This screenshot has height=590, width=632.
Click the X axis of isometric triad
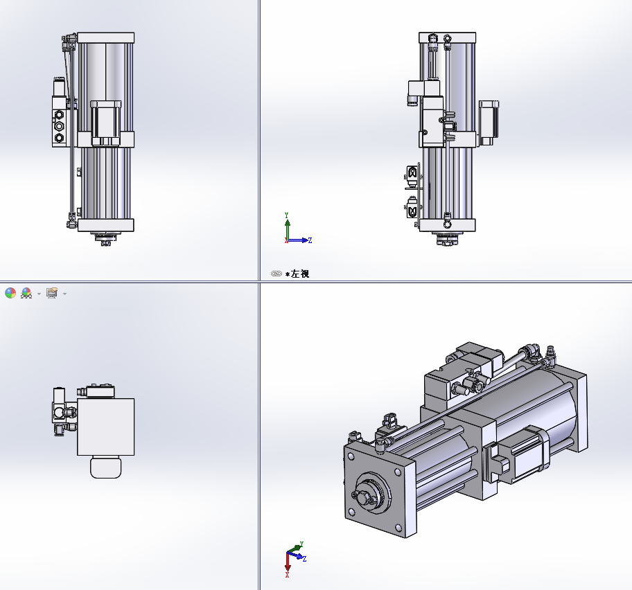(288, 564)
